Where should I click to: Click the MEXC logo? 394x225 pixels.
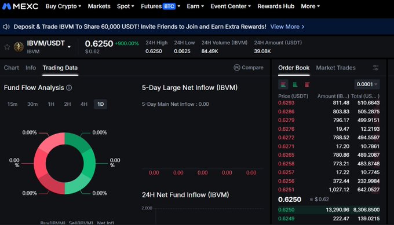[20, 6]
